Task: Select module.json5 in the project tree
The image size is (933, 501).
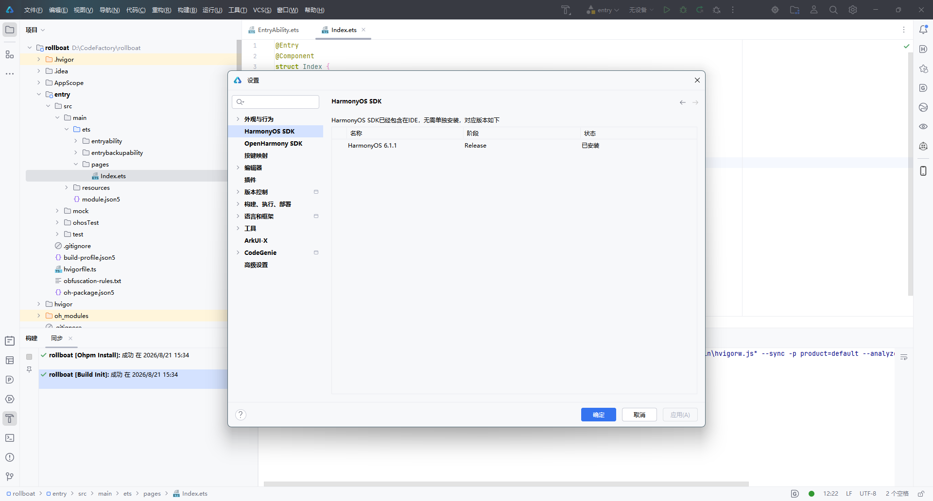Action: (x=101, y=199)
